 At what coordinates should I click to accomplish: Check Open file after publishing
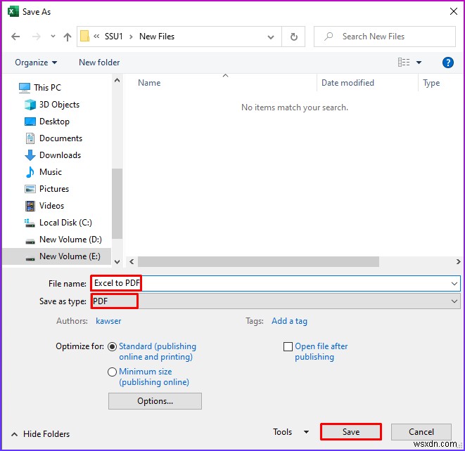pyautogui.click(x=288, y=347)
